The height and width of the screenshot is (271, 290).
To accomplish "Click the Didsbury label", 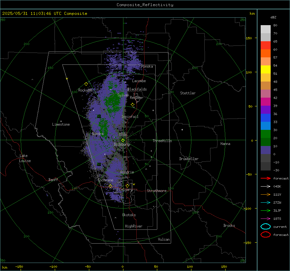I will click(121, 144).
